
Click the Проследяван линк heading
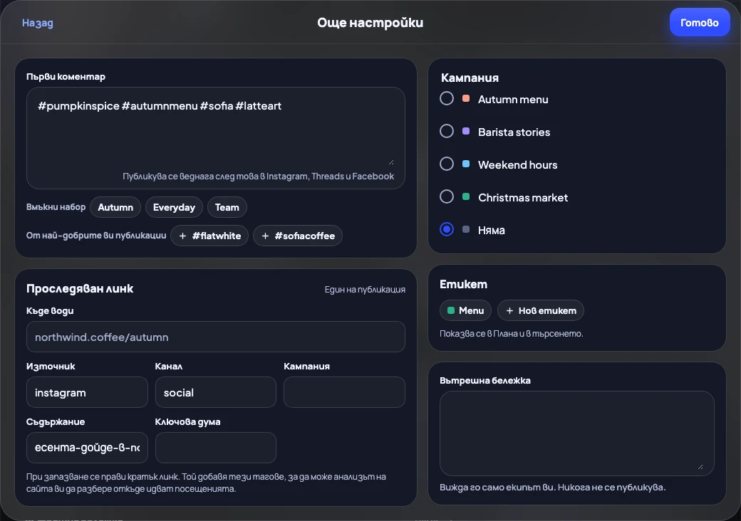click(x=80, y=288)
